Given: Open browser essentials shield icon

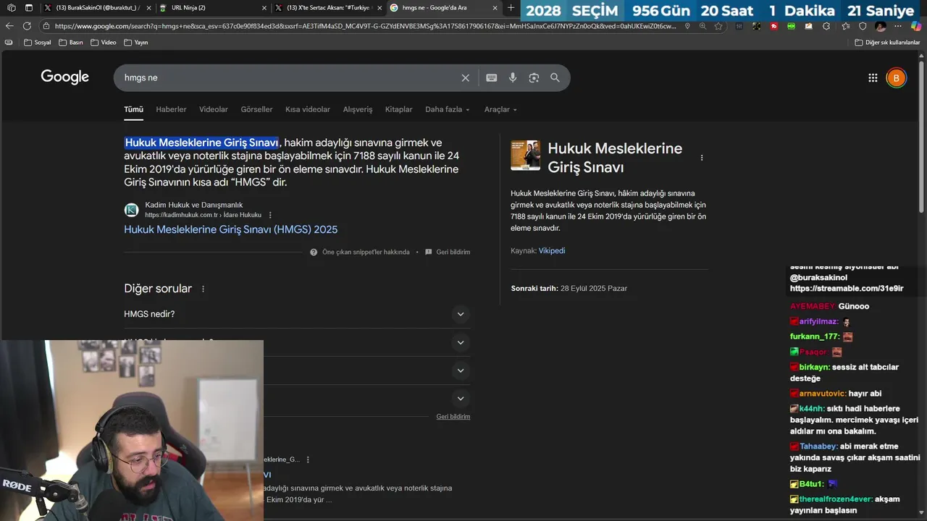Looking at the screenshot, I should 863,26.
